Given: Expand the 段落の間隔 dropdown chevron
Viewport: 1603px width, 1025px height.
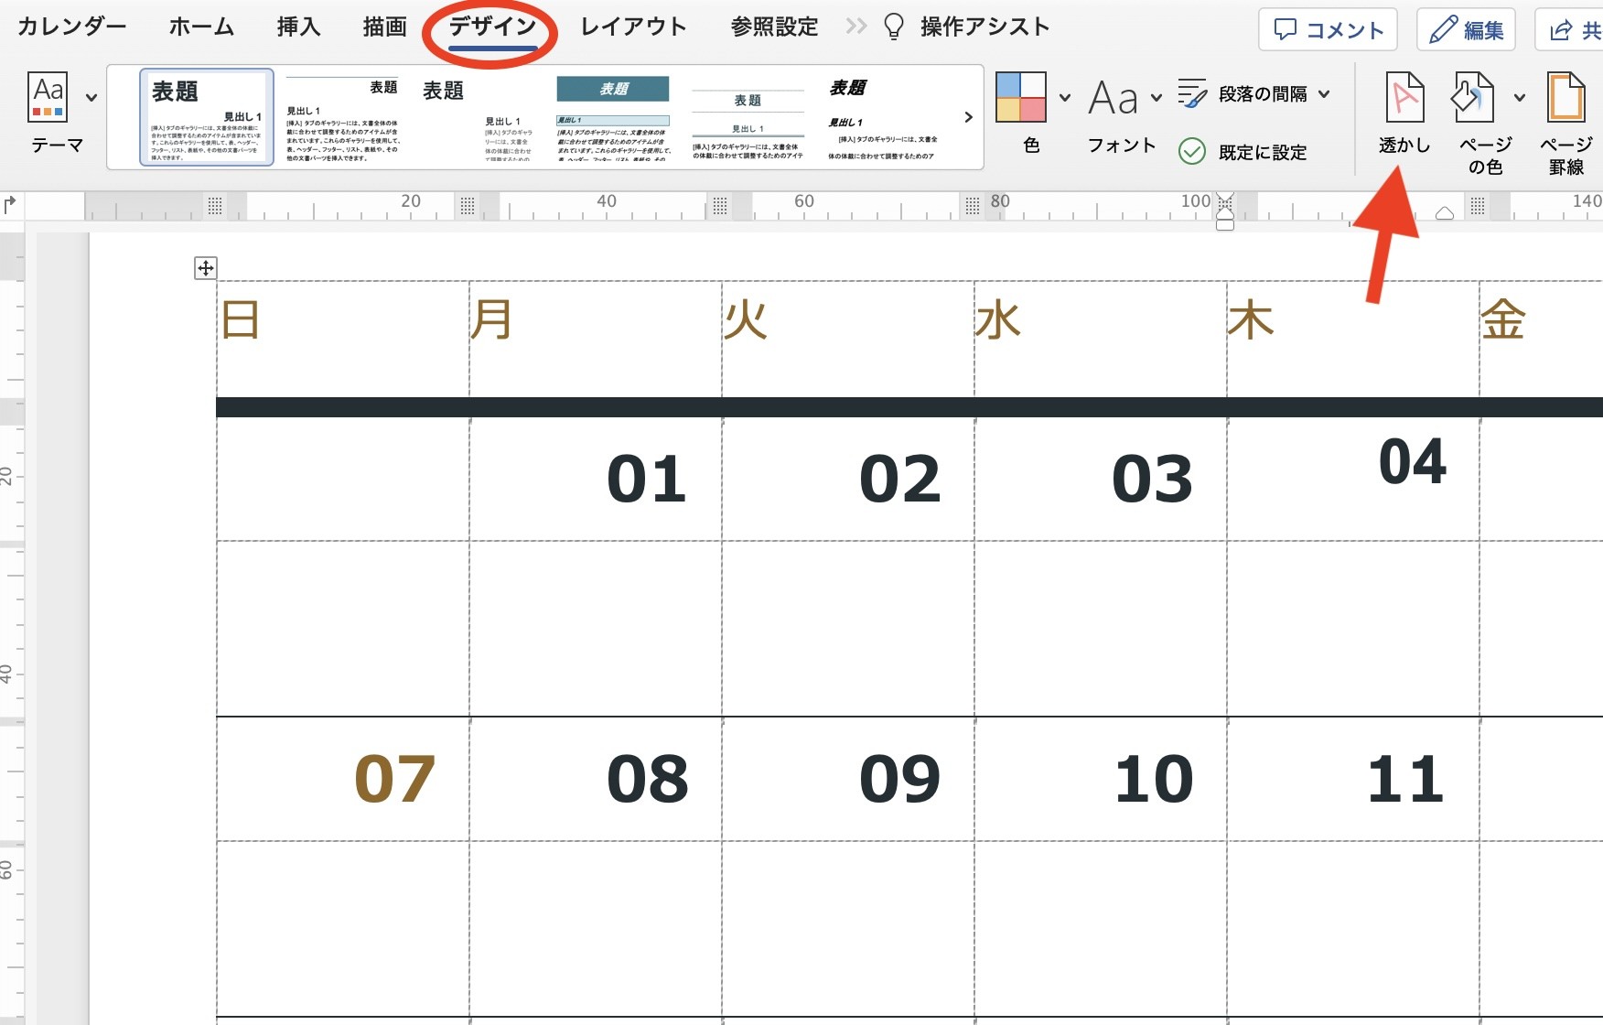Looking at the screenshot, I should 1324,93.
